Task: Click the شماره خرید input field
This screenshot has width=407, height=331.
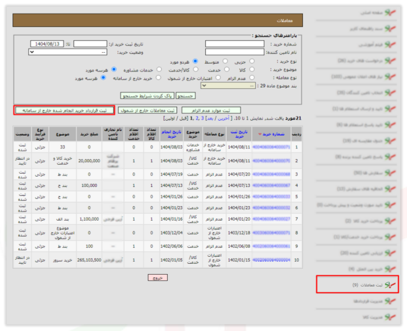Action: pos(235,44)
